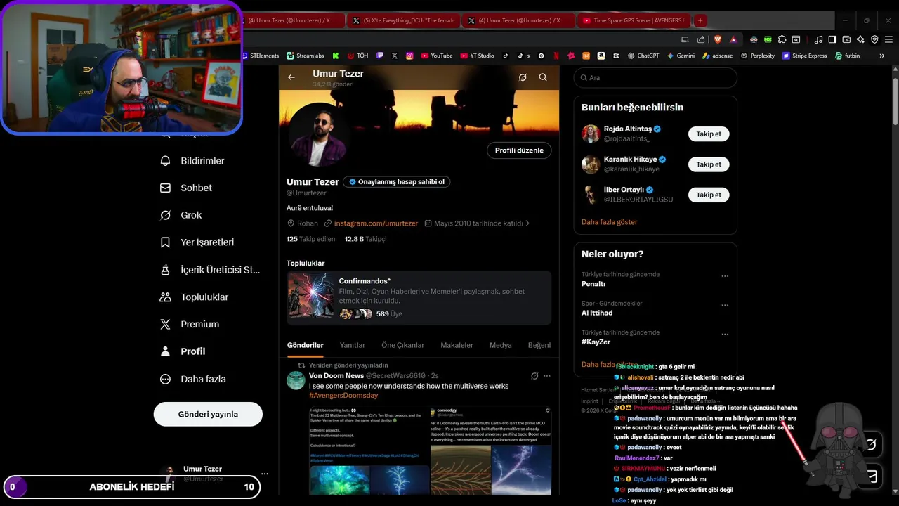The width and height of the screenshot is (899, 506).
Task: Open Topluluklar in sidebar
Action: (x=195, y=297)
